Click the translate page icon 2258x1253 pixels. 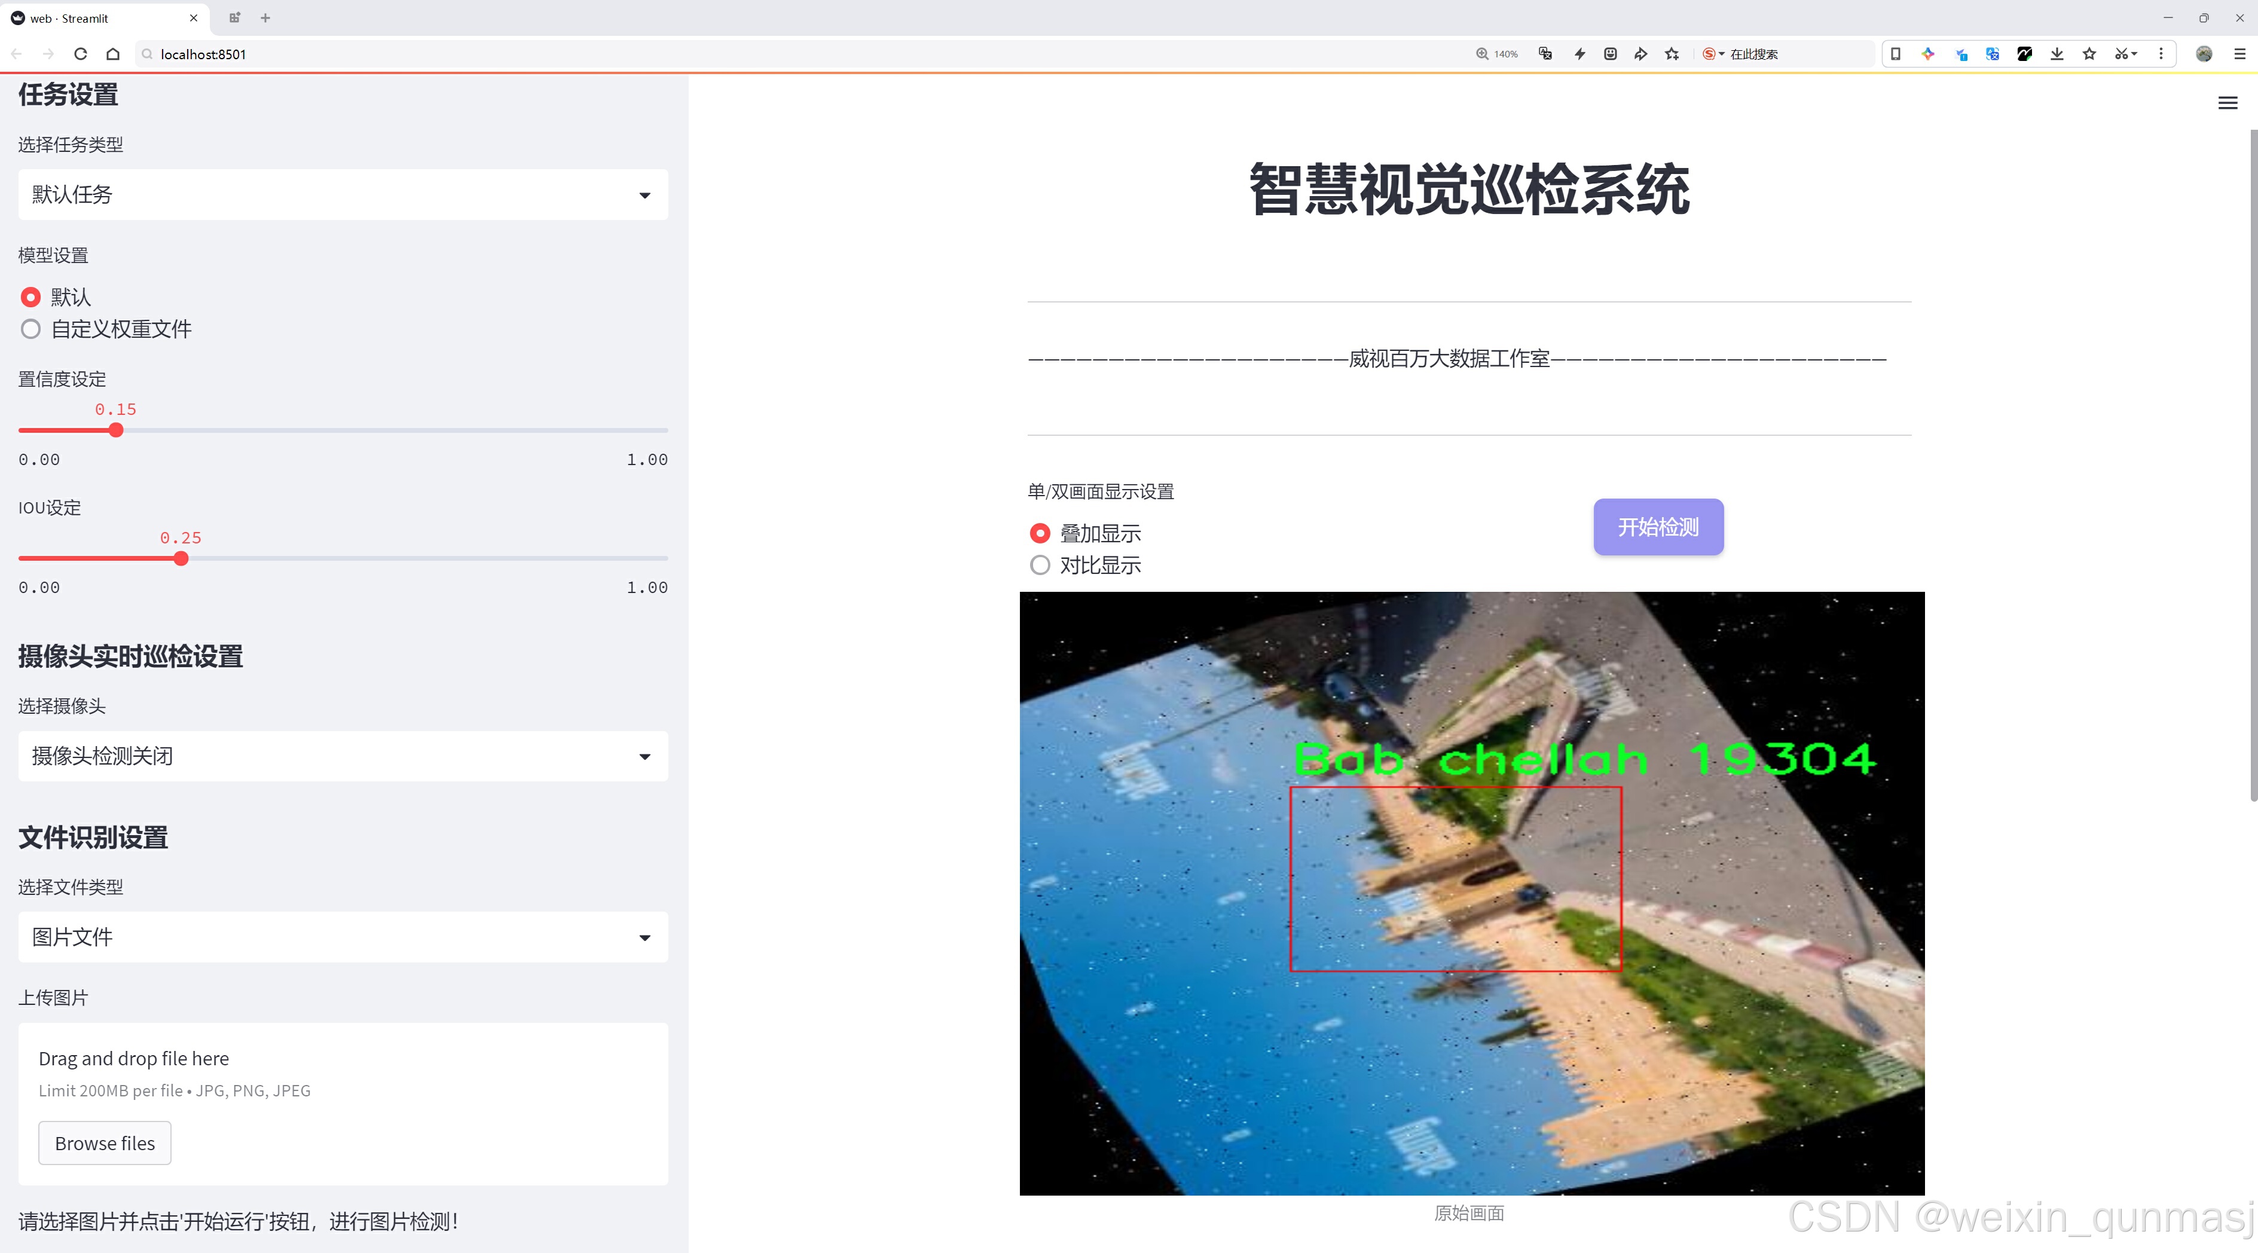[1545, 54]
